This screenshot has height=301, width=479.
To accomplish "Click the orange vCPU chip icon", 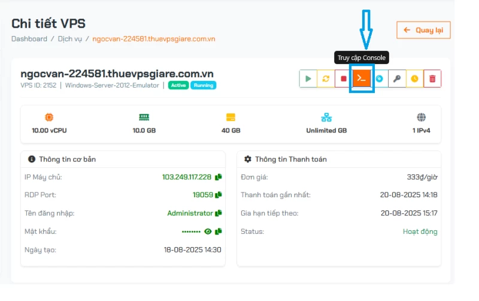I will [x=49, y=117].
